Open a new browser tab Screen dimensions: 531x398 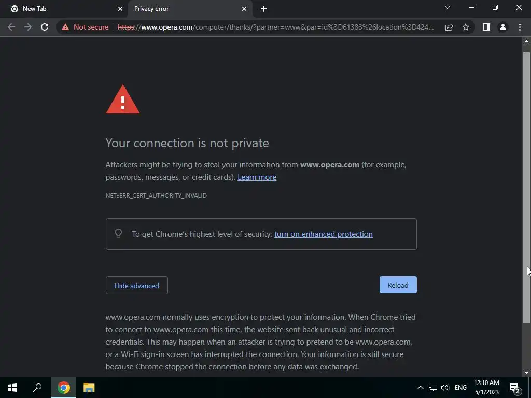[x=264, y=9]
